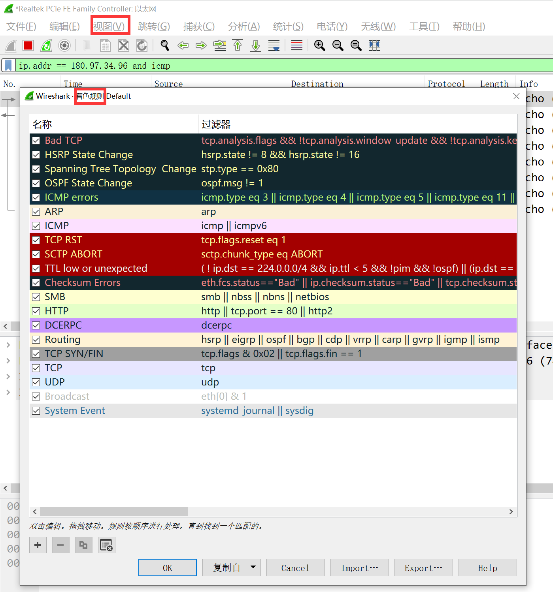Expand fourth packet detail tree arrow
The height and width of the screenshot is (592, 553).
[x=8, y=393]
